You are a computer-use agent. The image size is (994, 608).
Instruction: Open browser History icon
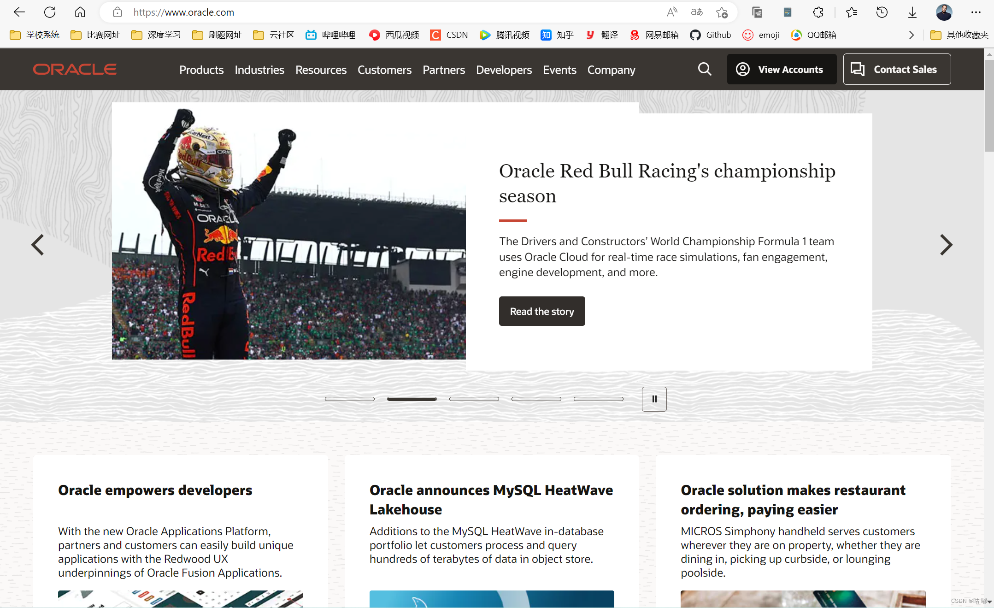click(882, 12)
